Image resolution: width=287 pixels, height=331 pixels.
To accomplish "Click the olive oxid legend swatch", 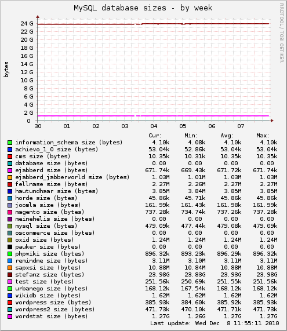I will point(10,240).
